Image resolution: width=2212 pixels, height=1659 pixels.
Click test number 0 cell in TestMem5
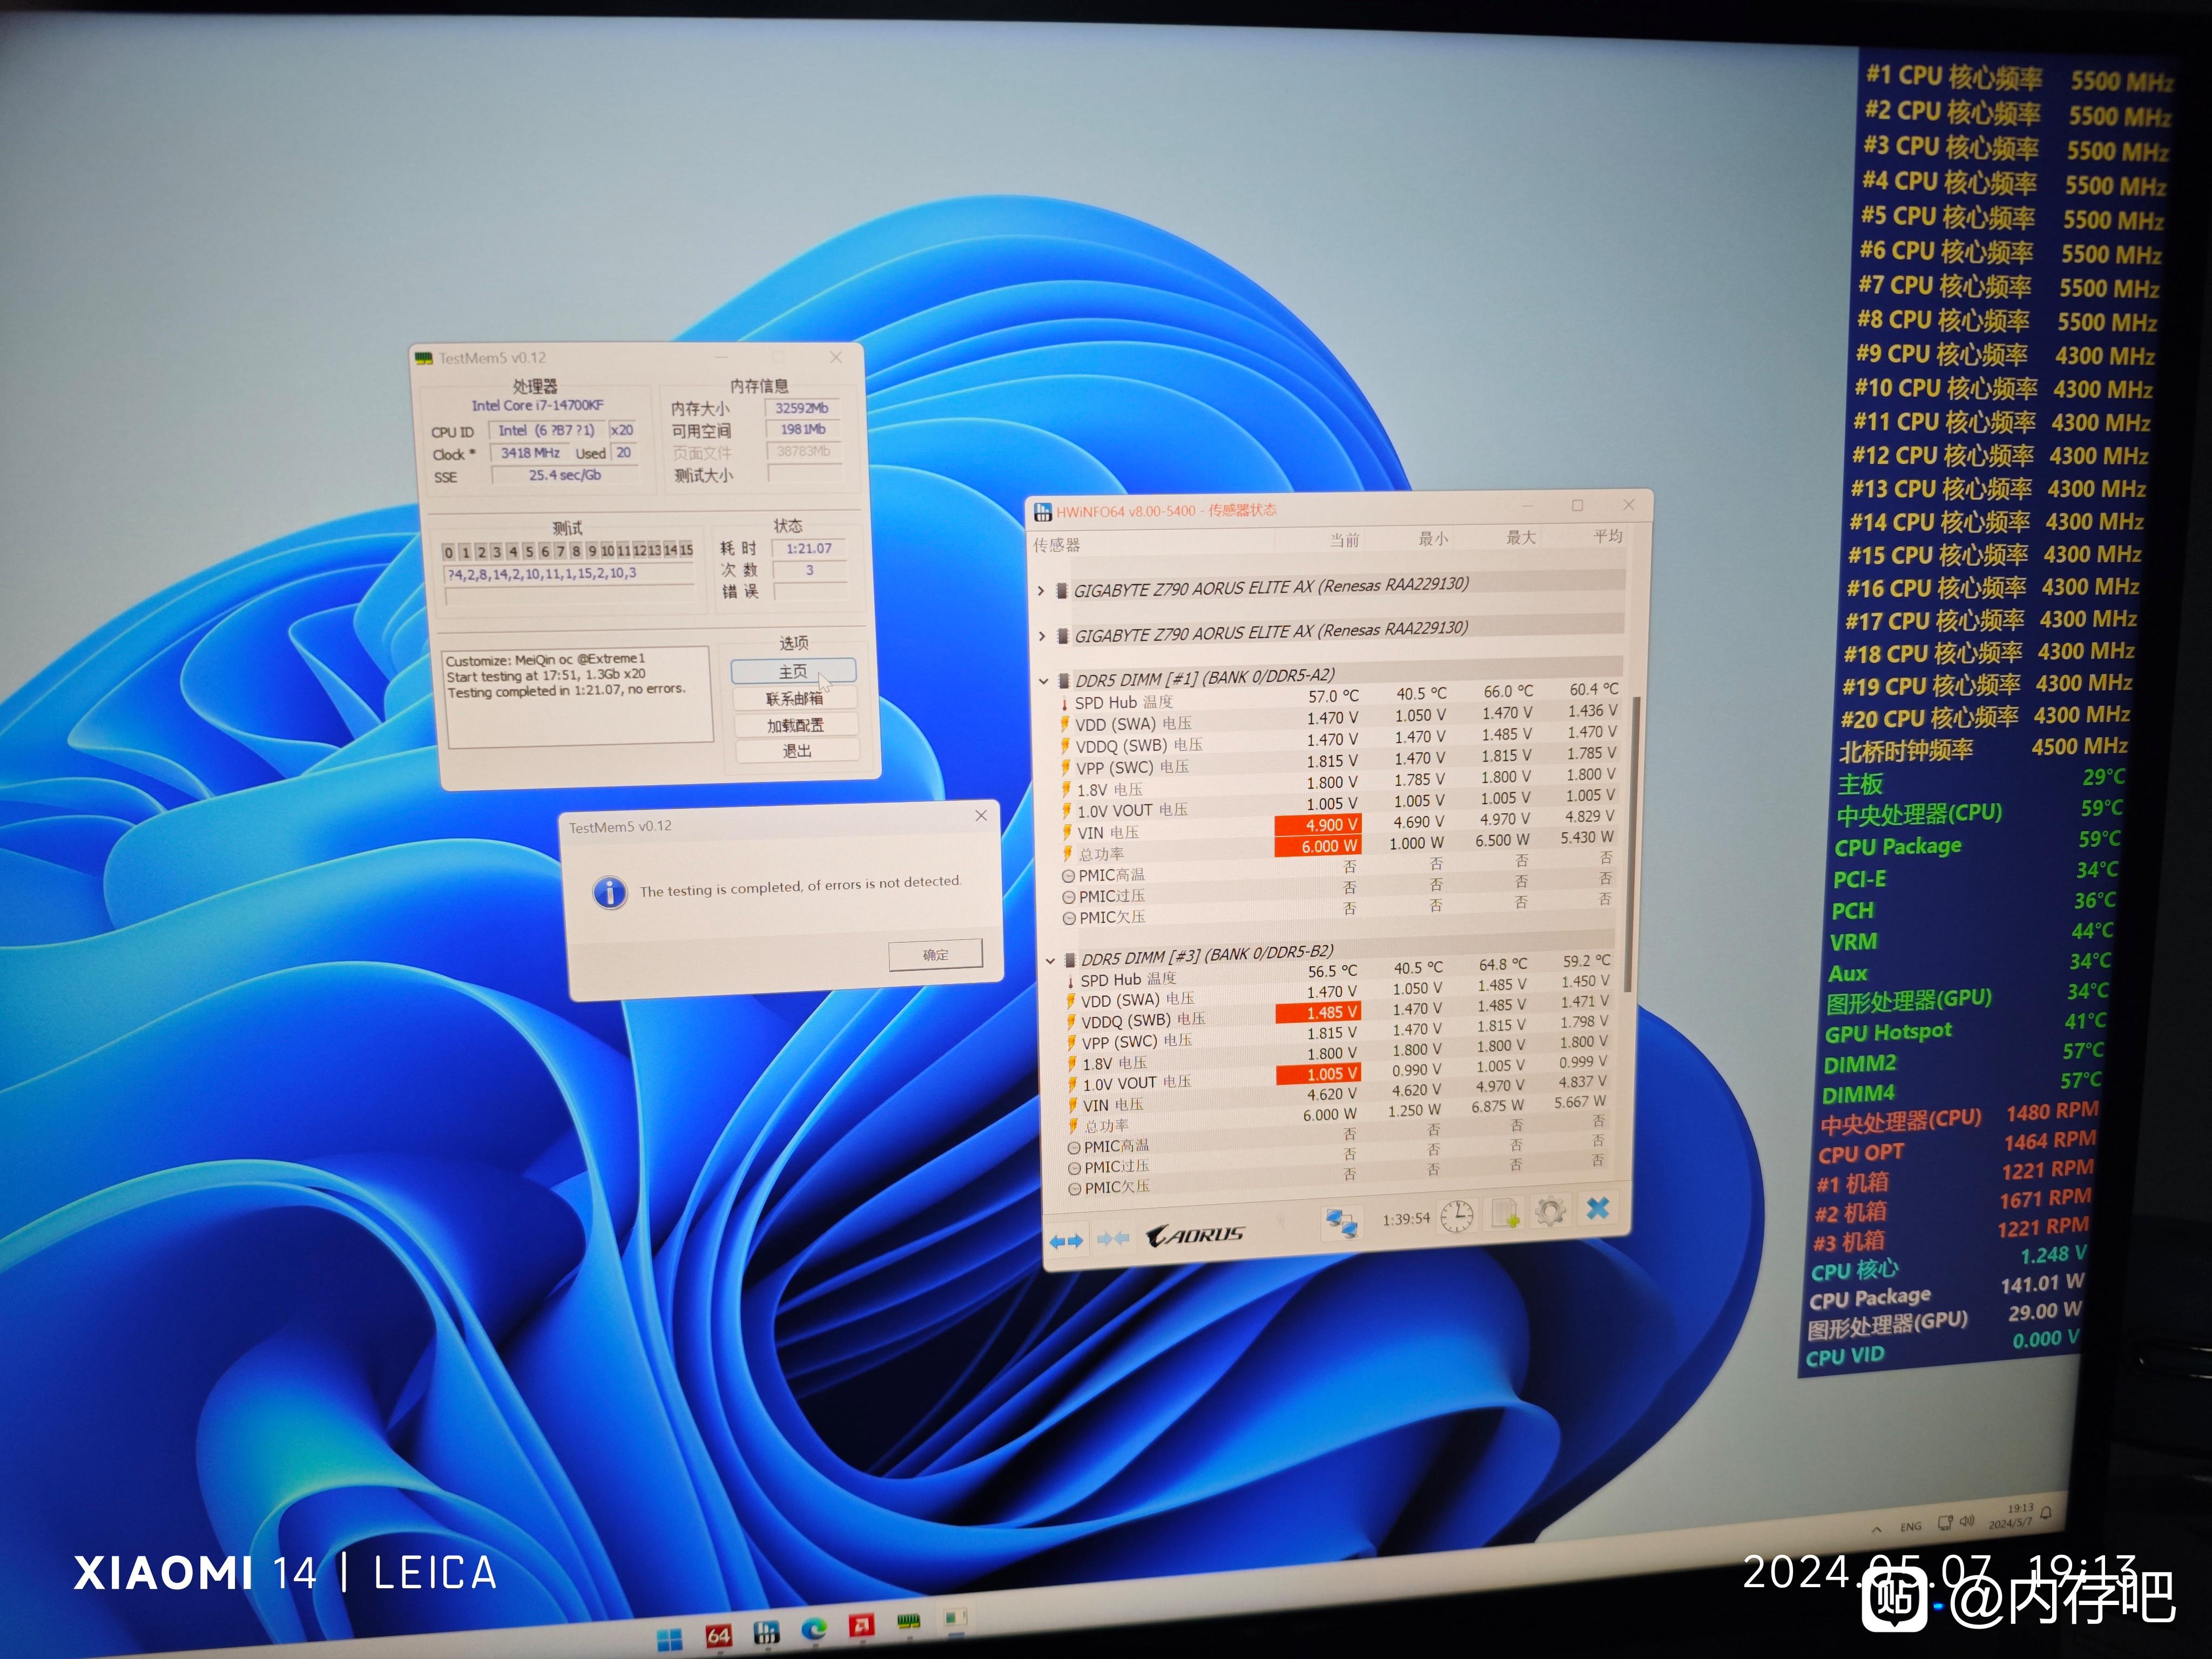coord(449,552)
